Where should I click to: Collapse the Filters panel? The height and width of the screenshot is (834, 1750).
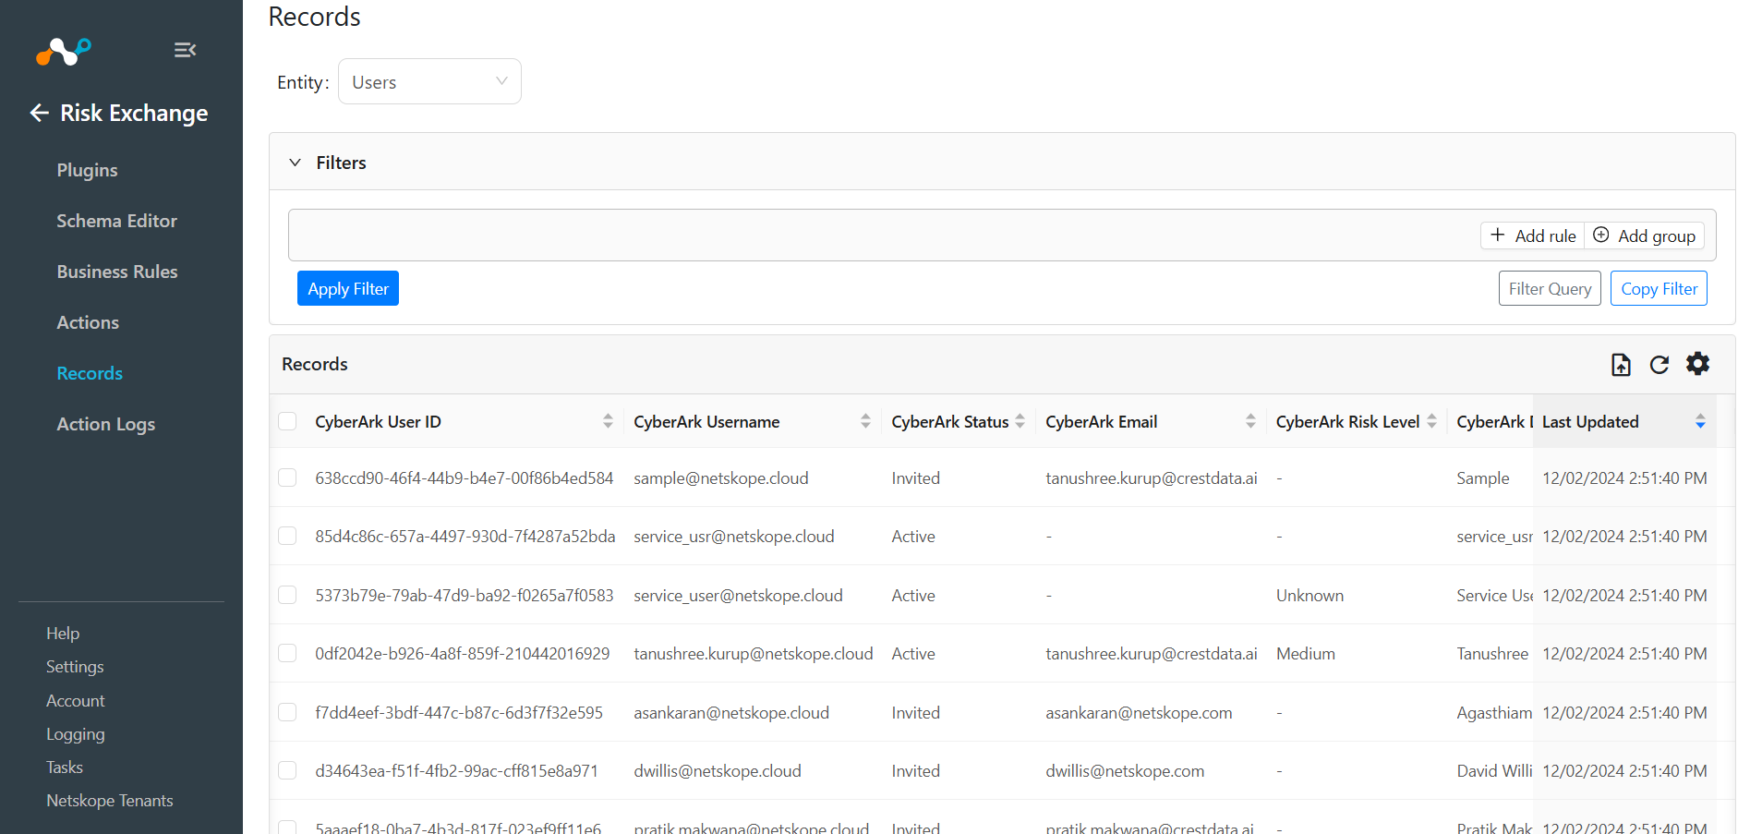[x=295, y=163]
